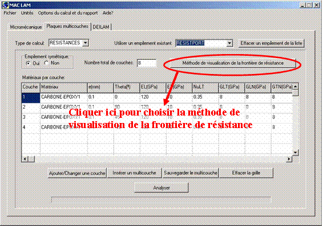Click Sauvegarder le multicouche button

coord(191,173)
